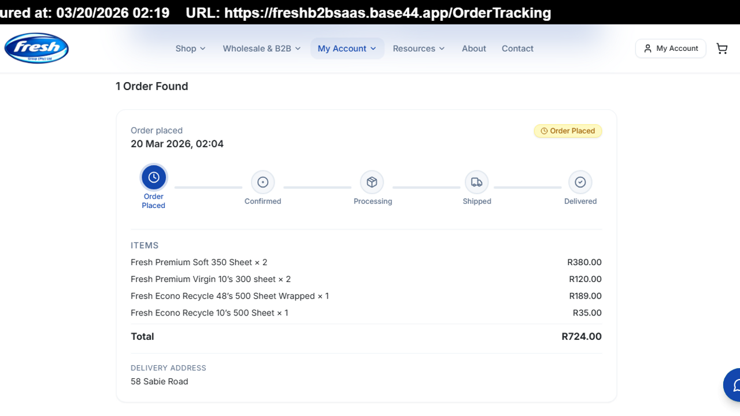Open the chat bubble widget

pos(732,385)
